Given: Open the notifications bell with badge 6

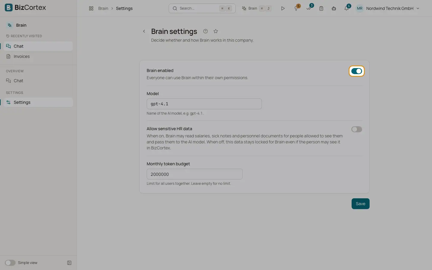Looking at the screenshot, I should (x=346, y=8).
